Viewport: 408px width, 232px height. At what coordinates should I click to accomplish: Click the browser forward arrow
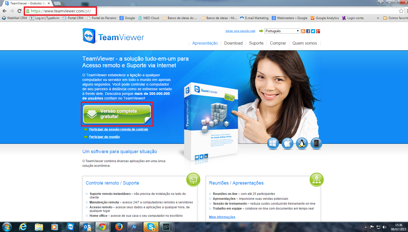pyautogui.click(x=12, y=11)
